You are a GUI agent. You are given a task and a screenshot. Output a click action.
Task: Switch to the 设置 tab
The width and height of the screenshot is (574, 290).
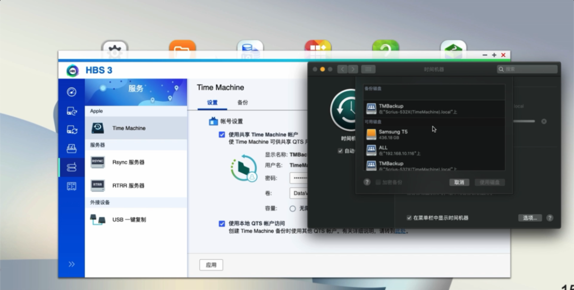(212, 103)
